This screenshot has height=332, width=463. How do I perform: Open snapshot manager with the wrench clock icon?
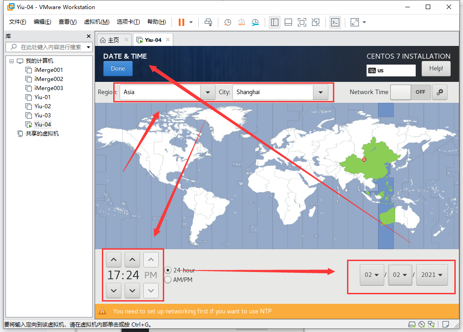coord(255,22)
